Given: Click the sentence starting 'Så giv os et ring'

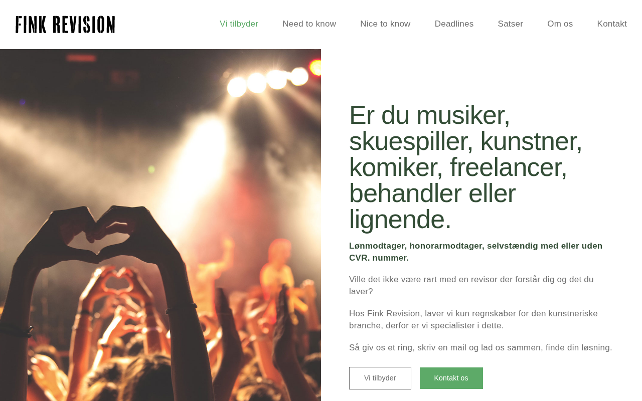Looking at the screenshot, I should click(x=480, y=347).
